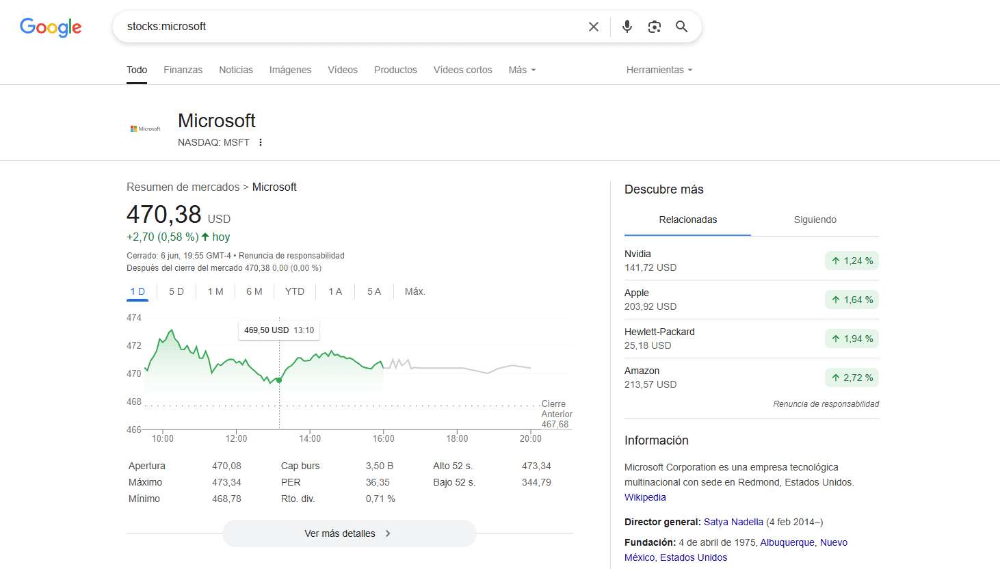Select the Todo tab
The height and width of the screenshot is (569, 1000).
tap(137, 70)
